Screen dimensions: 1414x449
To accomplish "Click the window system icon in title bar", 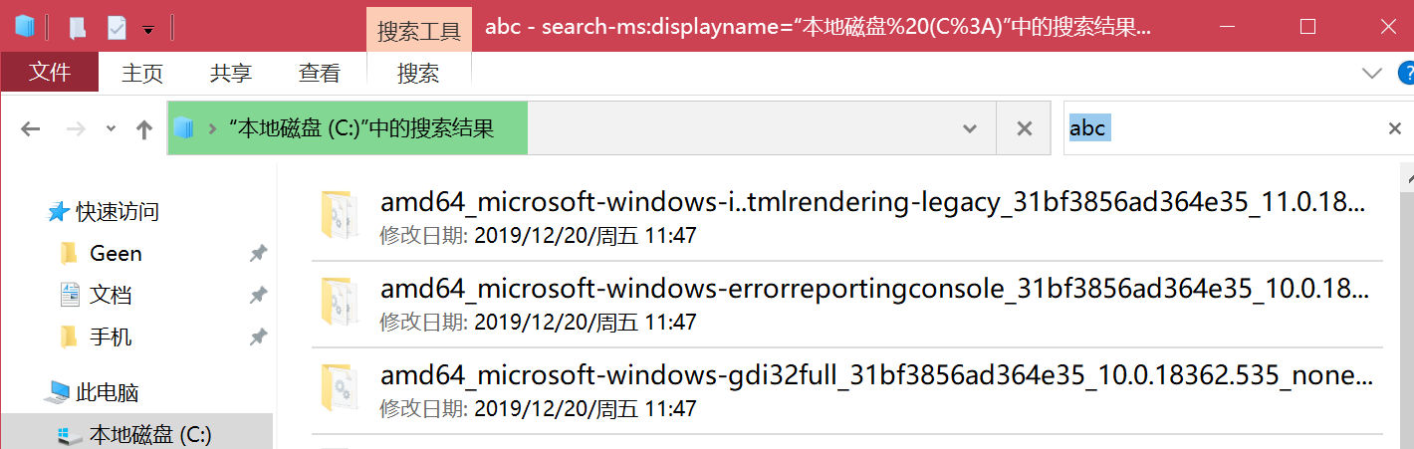I will click(25, 27).
